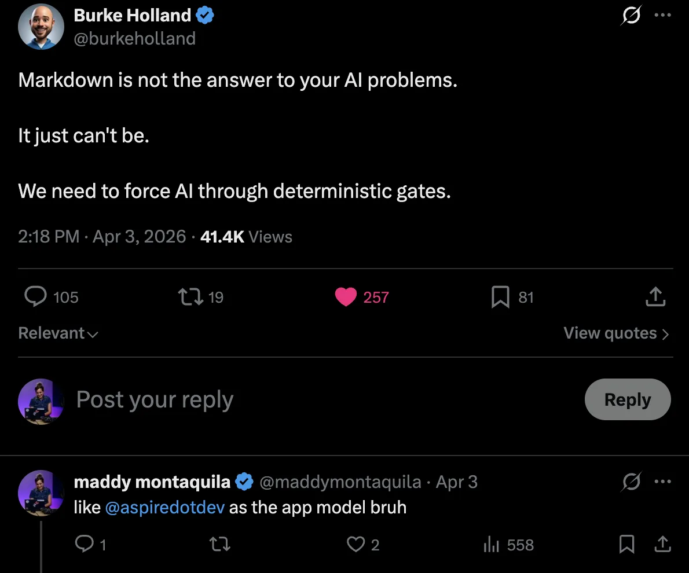689x573 pixels.
Task: Click Burke Holland's verified badge
Action: click(x=204, y=15)
